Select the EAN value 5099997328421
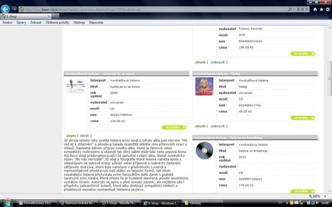332x207 pixels. coord(251,179)
